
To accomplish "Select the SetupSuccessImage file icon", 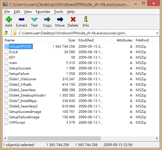I will tap(7, 111).
